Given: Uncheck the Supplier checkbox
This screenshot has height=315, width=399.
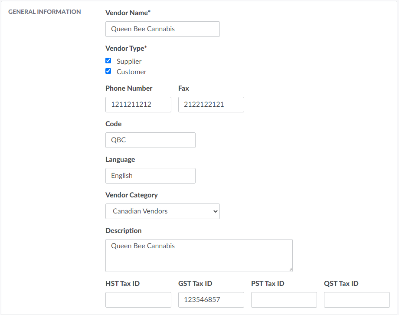Looking at the screenshot, I should (x=108, y=61).
